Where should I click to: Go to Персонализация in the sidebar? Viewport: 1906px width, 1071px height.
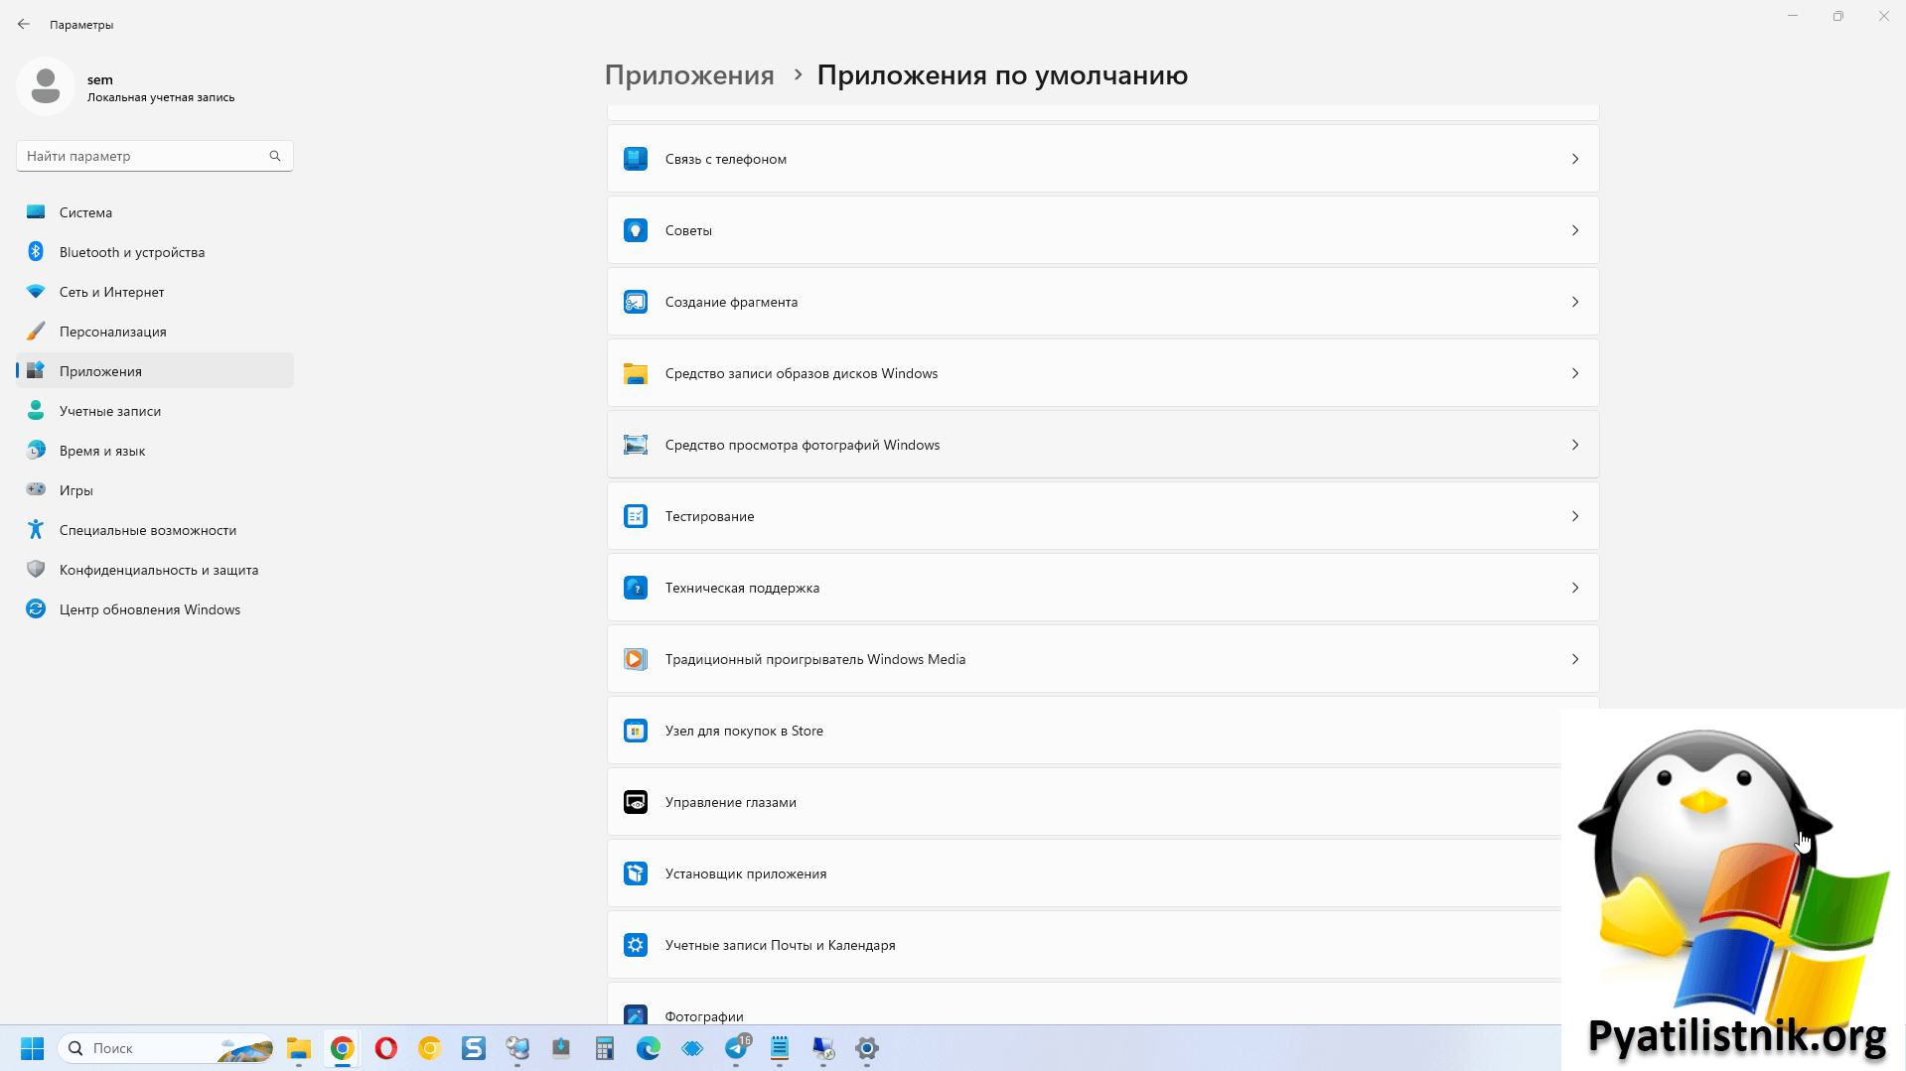pos(112,332)
